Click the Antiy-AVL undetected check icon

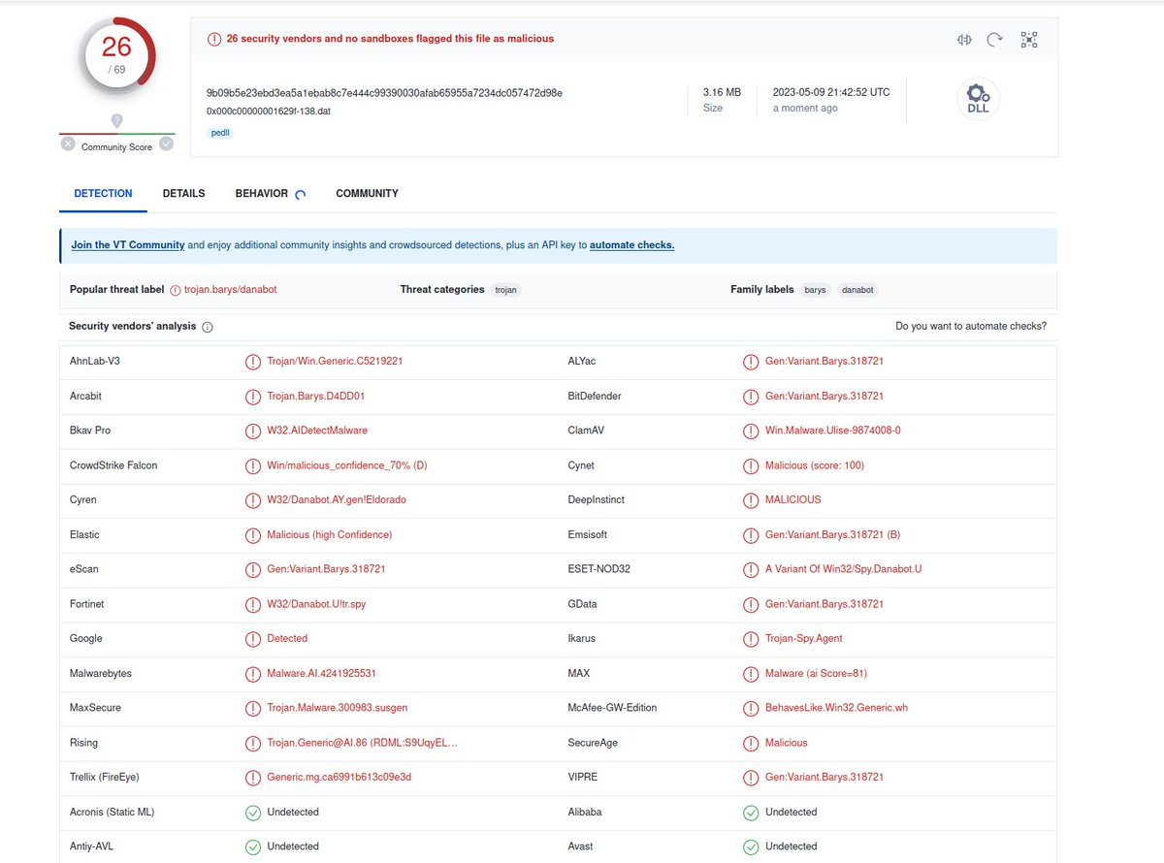tap(252, 847)
